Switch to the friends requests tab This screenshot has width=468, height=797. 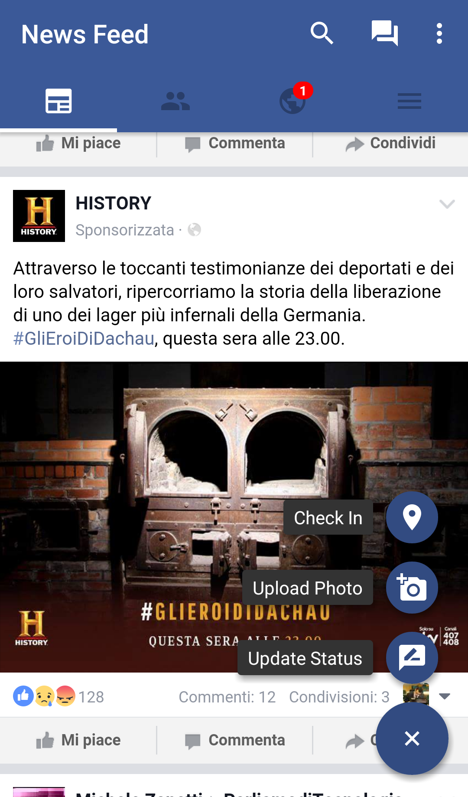coord(175,101)
